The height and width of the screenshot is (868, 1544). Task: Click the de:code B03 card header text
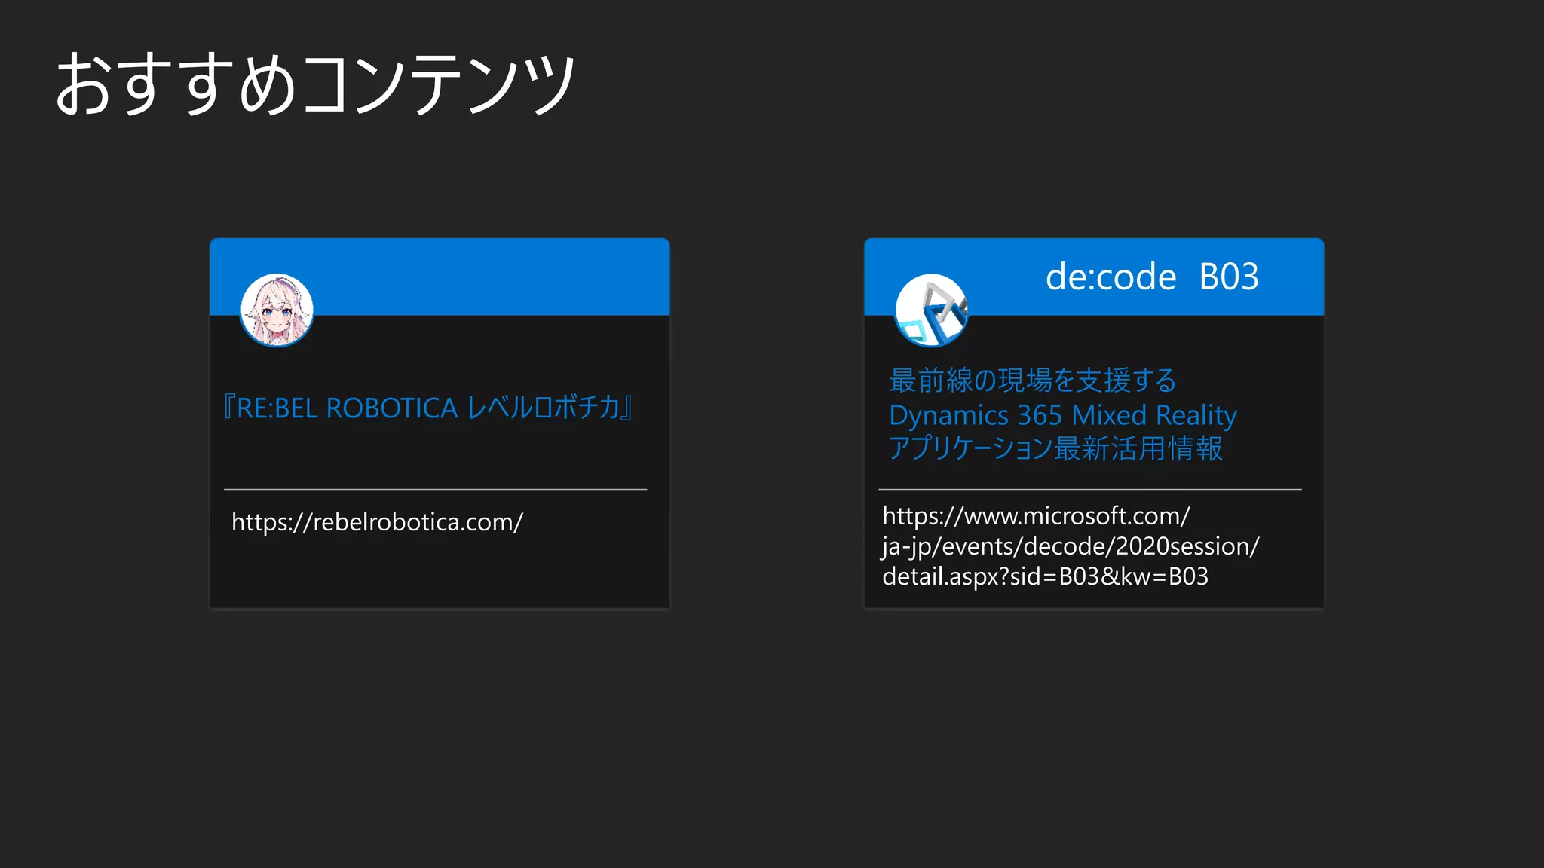1152,277
